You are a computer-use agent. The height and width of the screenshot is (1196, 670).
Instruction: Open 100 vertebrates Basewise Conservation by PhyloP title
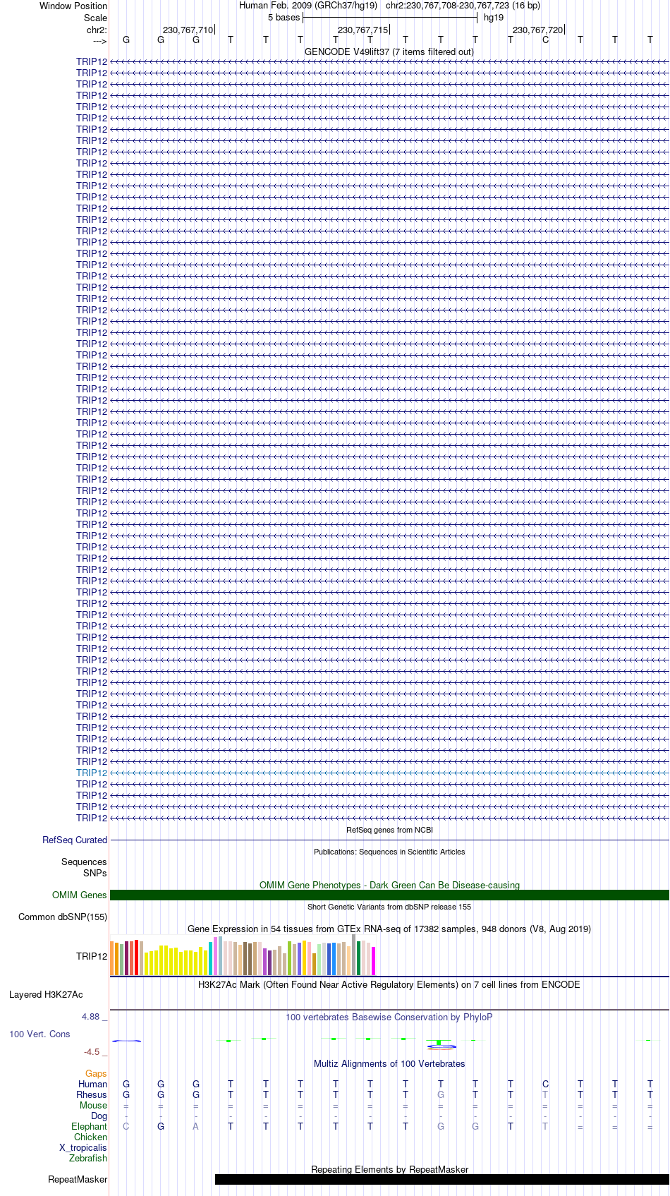coord(389,1017)
